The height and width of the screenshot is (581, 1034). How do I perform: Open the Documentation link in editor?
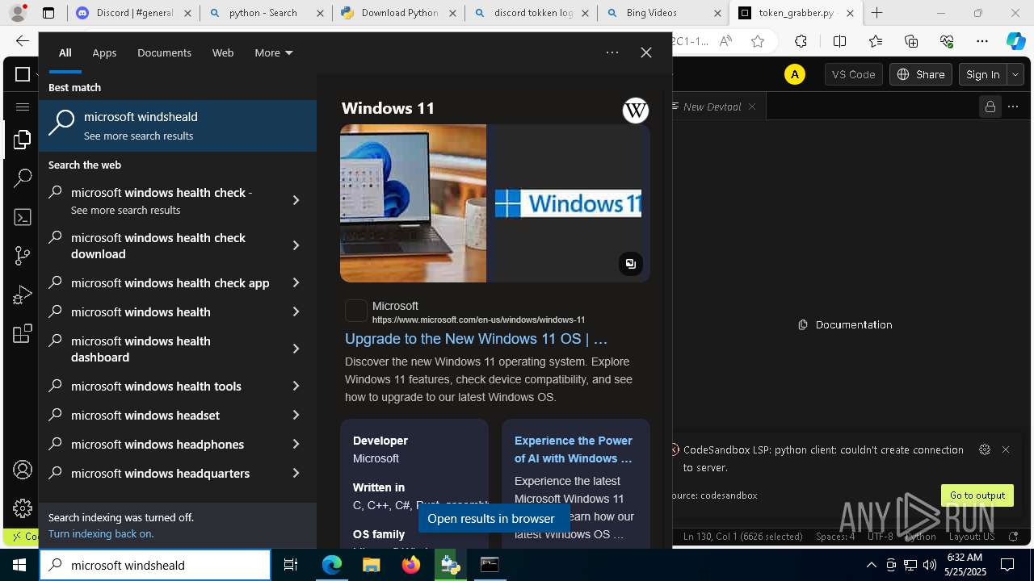[845, 324]
